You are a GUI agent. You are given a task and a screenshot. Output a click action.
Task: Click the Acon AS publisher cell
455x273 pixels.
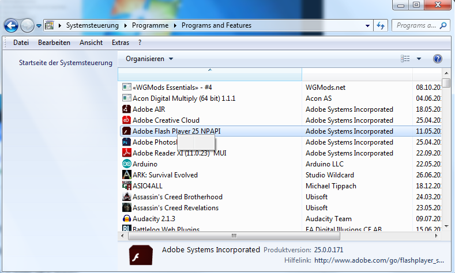318,98
